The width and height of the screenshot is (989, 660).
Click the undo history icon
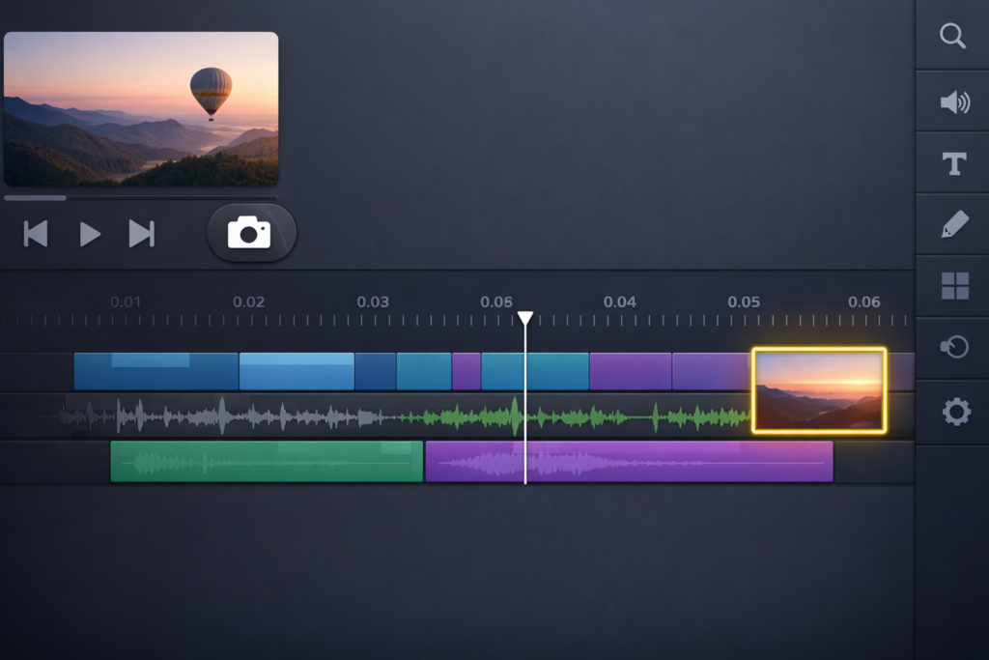click(953, 347)
